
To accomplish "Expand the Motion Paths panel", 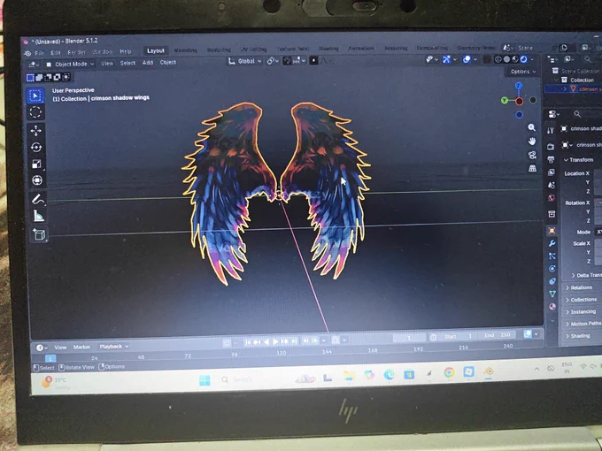I will [x=583, y=324].
